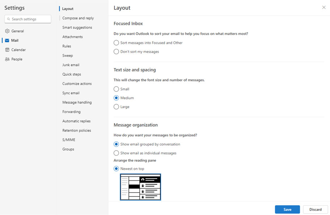Open Smart suggestions settings
Viewport: 330px width, 215px height.
[77, 28]
